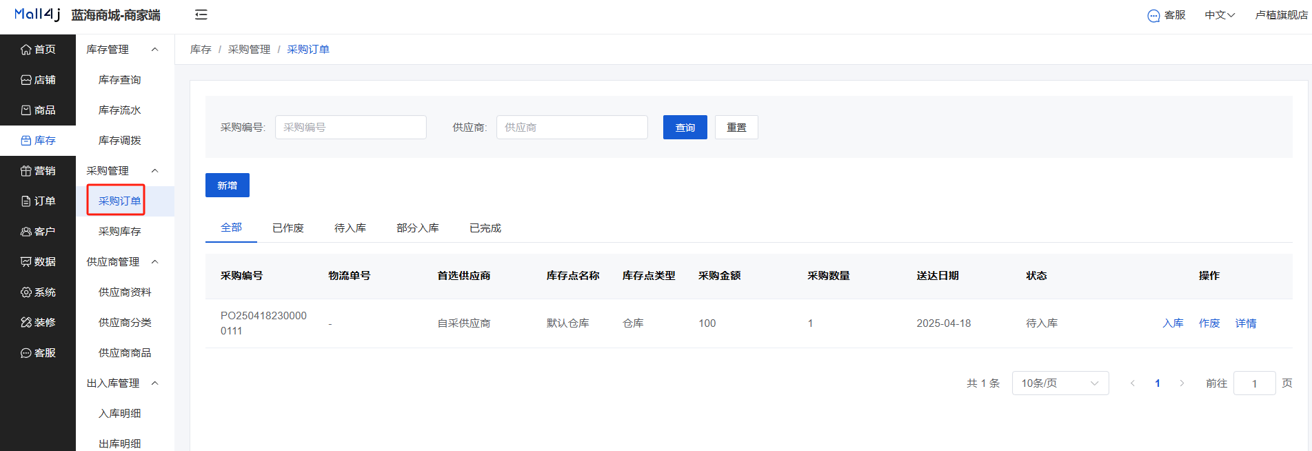Open the 营销 marketing gift icon
This screenshot has width=1312, height=451.
coord(26,171)
